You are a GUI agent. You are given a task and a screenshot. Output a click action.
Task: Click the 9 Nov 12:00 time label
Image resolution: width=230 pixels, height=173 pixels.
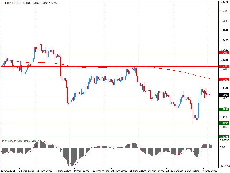click(82, 171)
